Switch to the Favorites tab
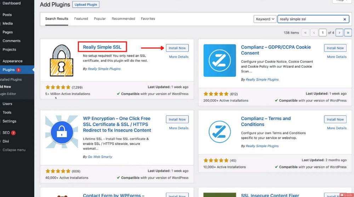 point(148,19)
